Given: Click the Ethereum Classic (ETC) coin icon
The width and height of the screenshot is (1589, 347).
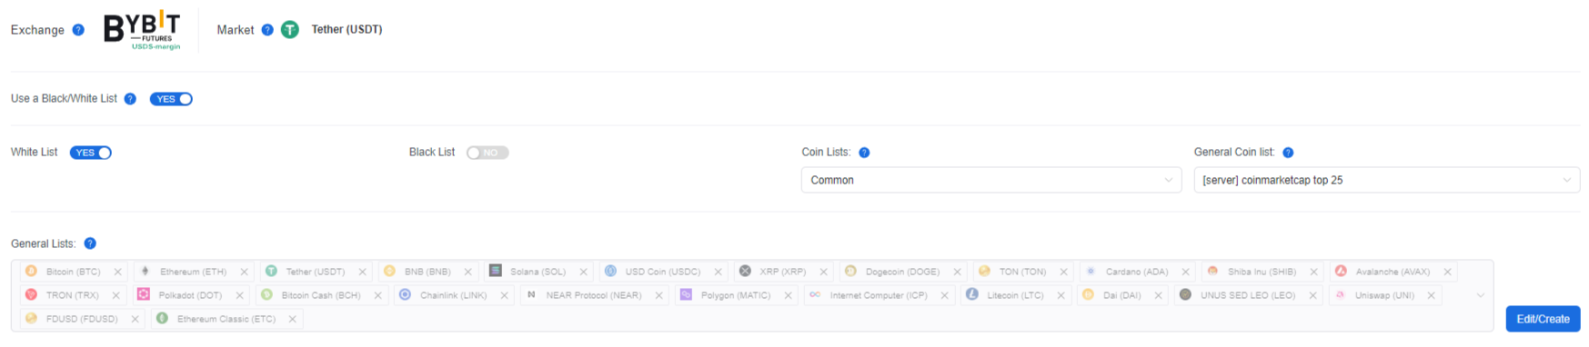Looking at the screenshot, I should 162,318.
